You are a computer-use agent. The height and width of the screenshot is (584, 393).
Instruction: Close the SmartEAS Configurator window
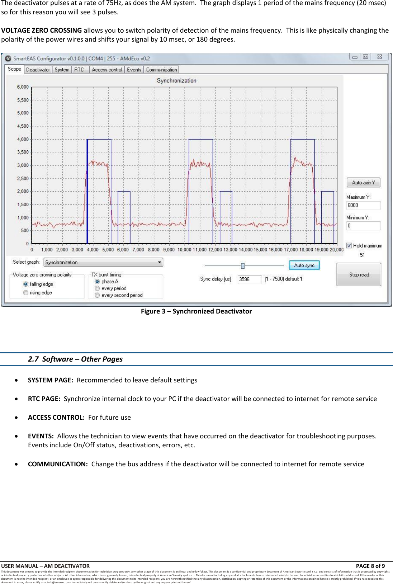pos(380,57)
